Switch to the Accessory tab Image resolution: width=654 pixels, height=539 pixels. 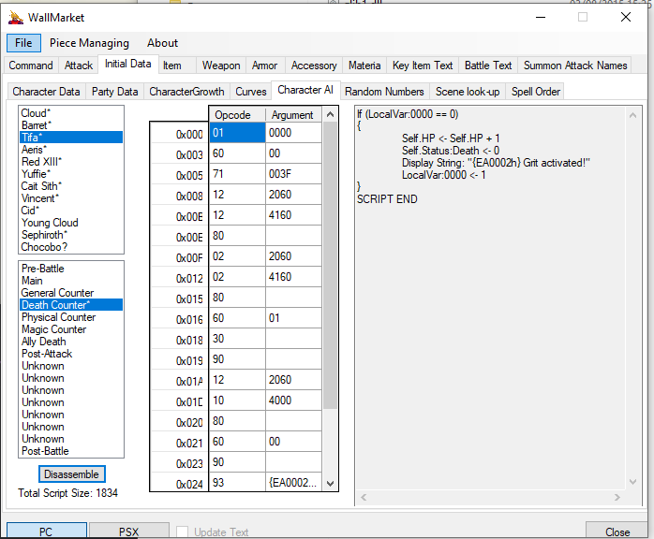pyautogui.click(x=314, y=66)
